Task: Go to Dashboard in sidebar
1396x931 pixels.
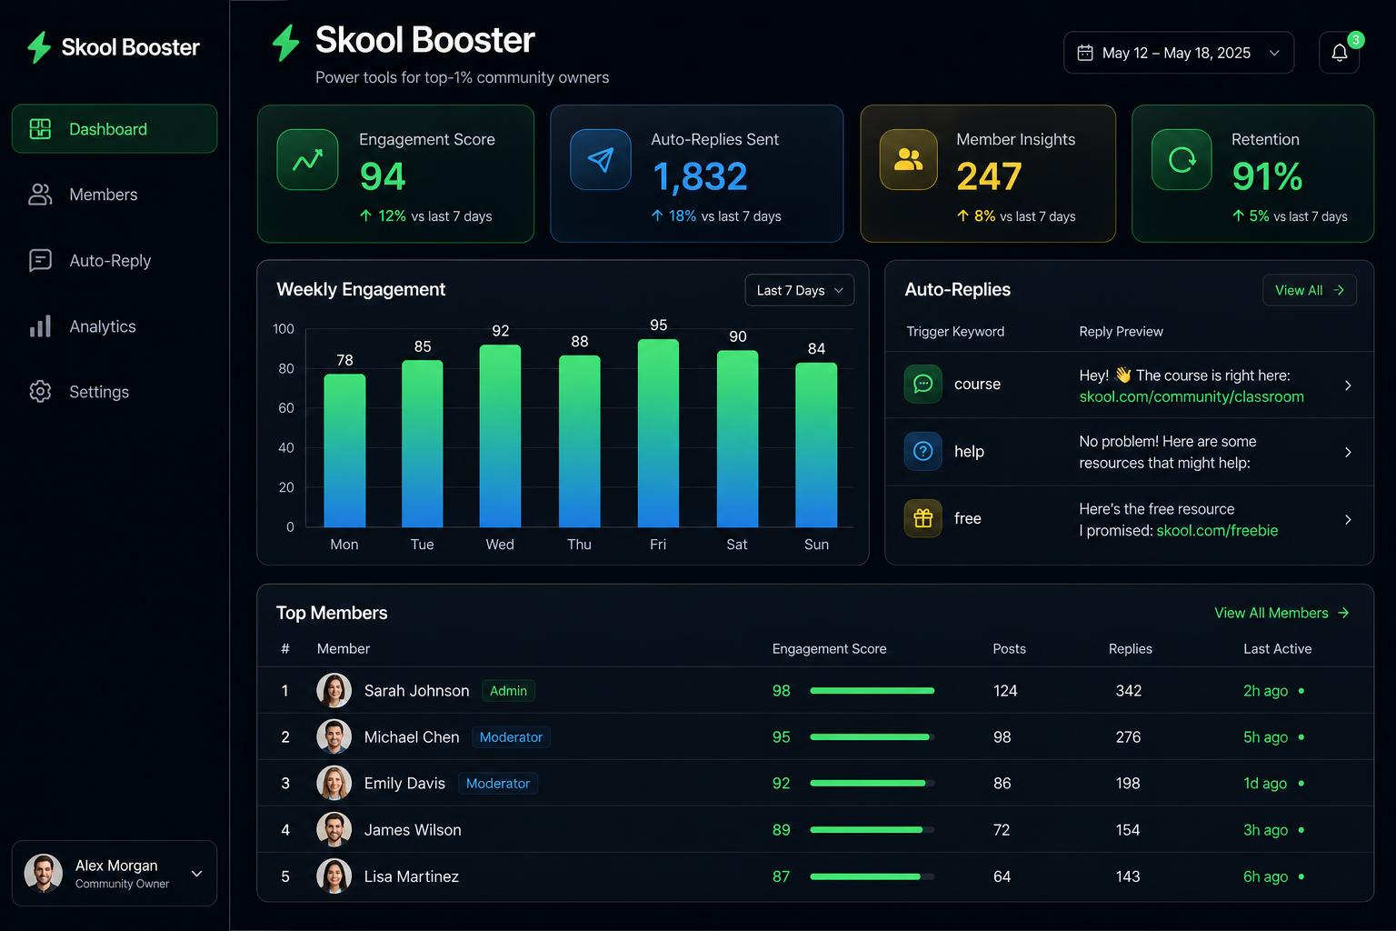Action: point(115,129)
